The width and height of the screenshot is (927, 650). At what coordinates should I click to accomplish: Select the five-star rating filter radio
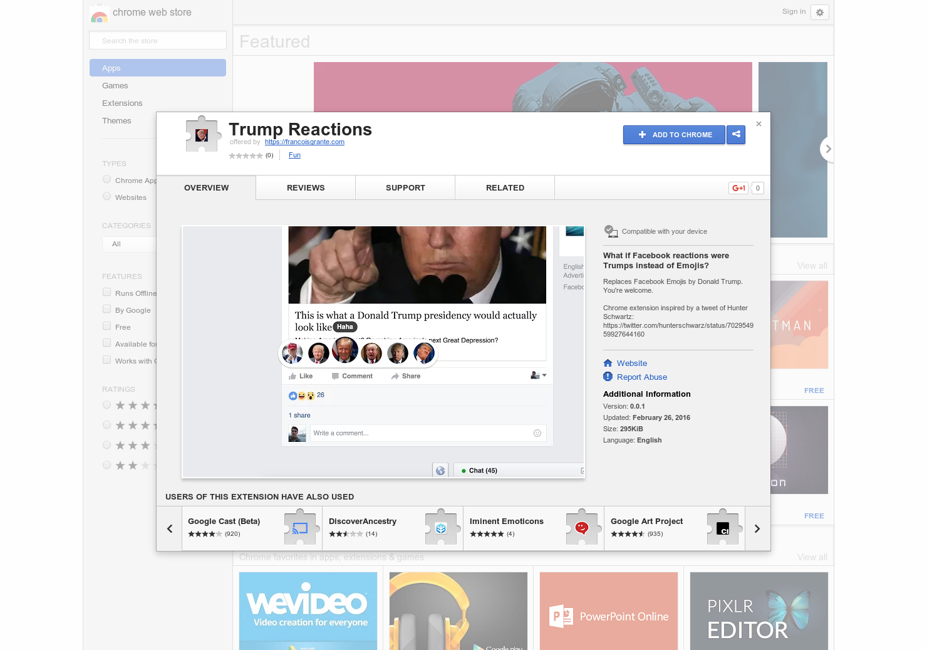[107, 405]
